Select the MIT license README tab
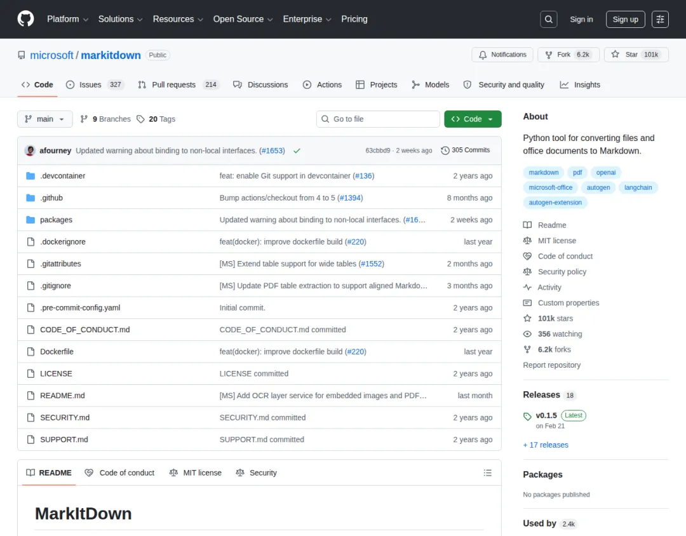 (195, 472)
